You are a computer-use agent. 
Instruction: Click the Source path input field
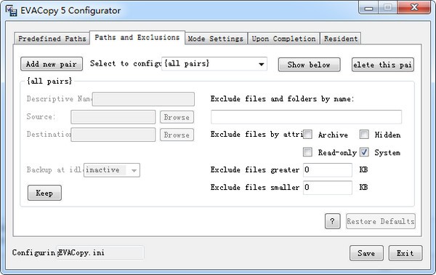[x=113, y=117]
